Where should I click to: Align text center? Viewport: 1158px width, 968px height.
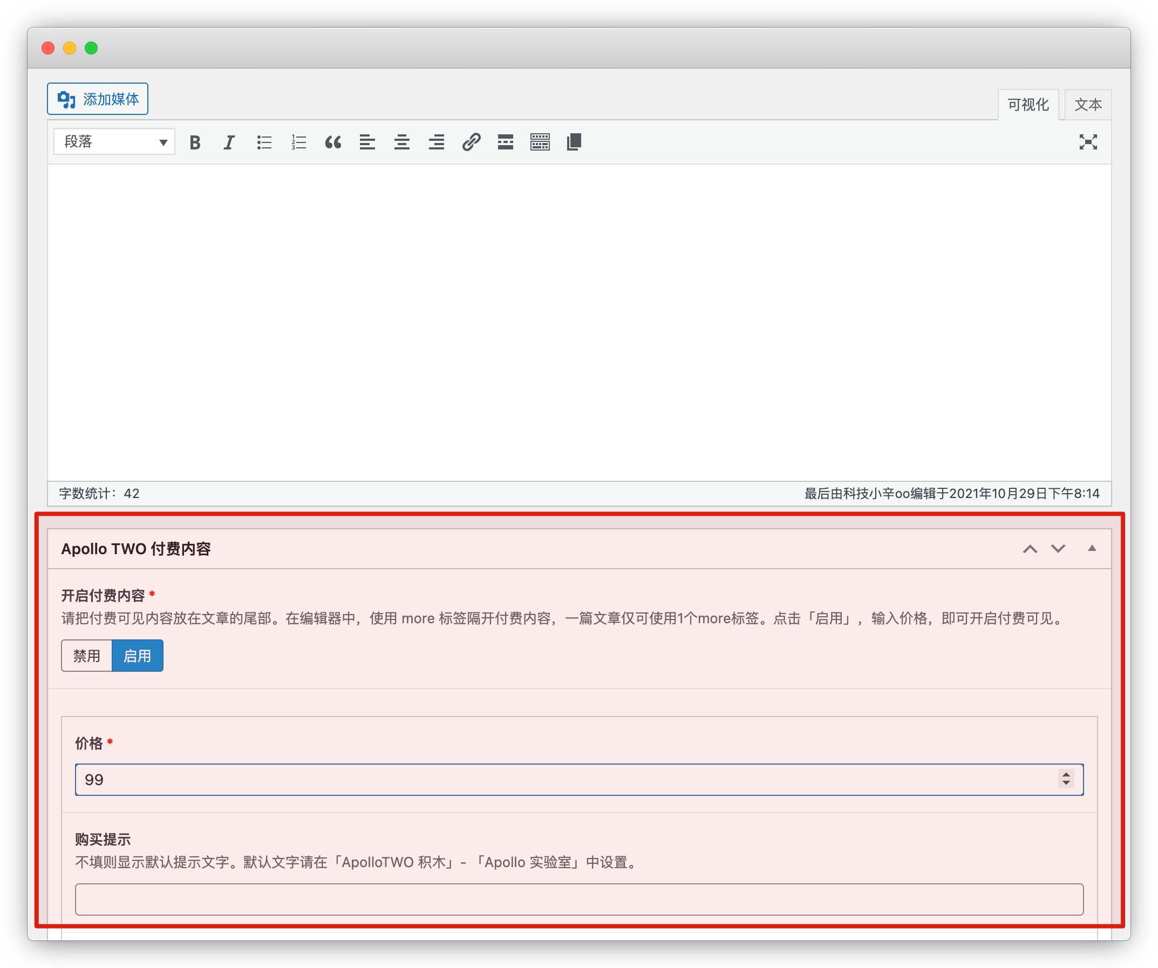[x=402, y=143]
